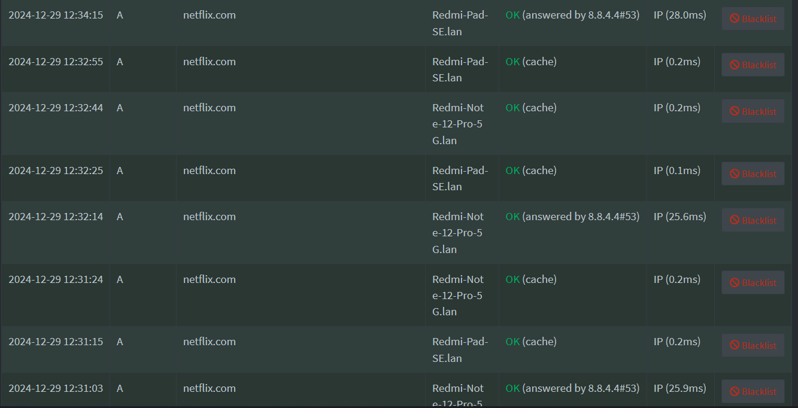Click the type 'A' cell in the 12:34:15 row
This screenshot has height=408, width=798.
pyautogui.click(x=120, y=15)
